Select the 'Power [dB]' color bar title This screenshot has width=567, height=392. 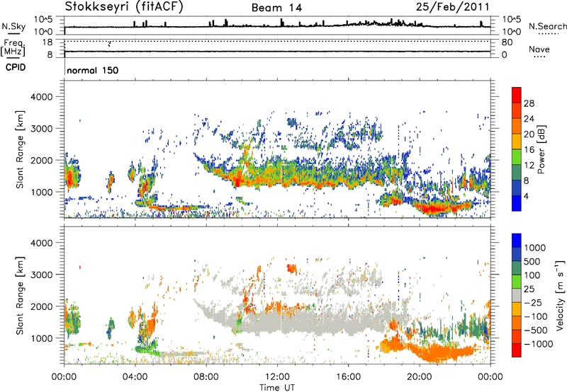541,150
